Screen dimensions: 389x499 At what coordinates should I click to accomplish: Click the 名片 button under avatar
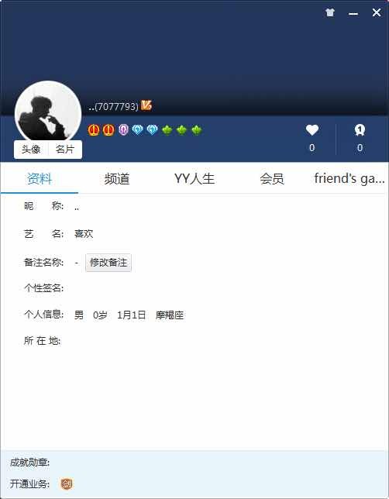point(65,150)
